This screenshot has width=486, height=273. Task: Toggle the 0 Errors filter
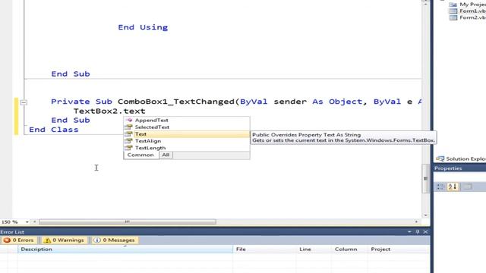(x=19, y=240)
